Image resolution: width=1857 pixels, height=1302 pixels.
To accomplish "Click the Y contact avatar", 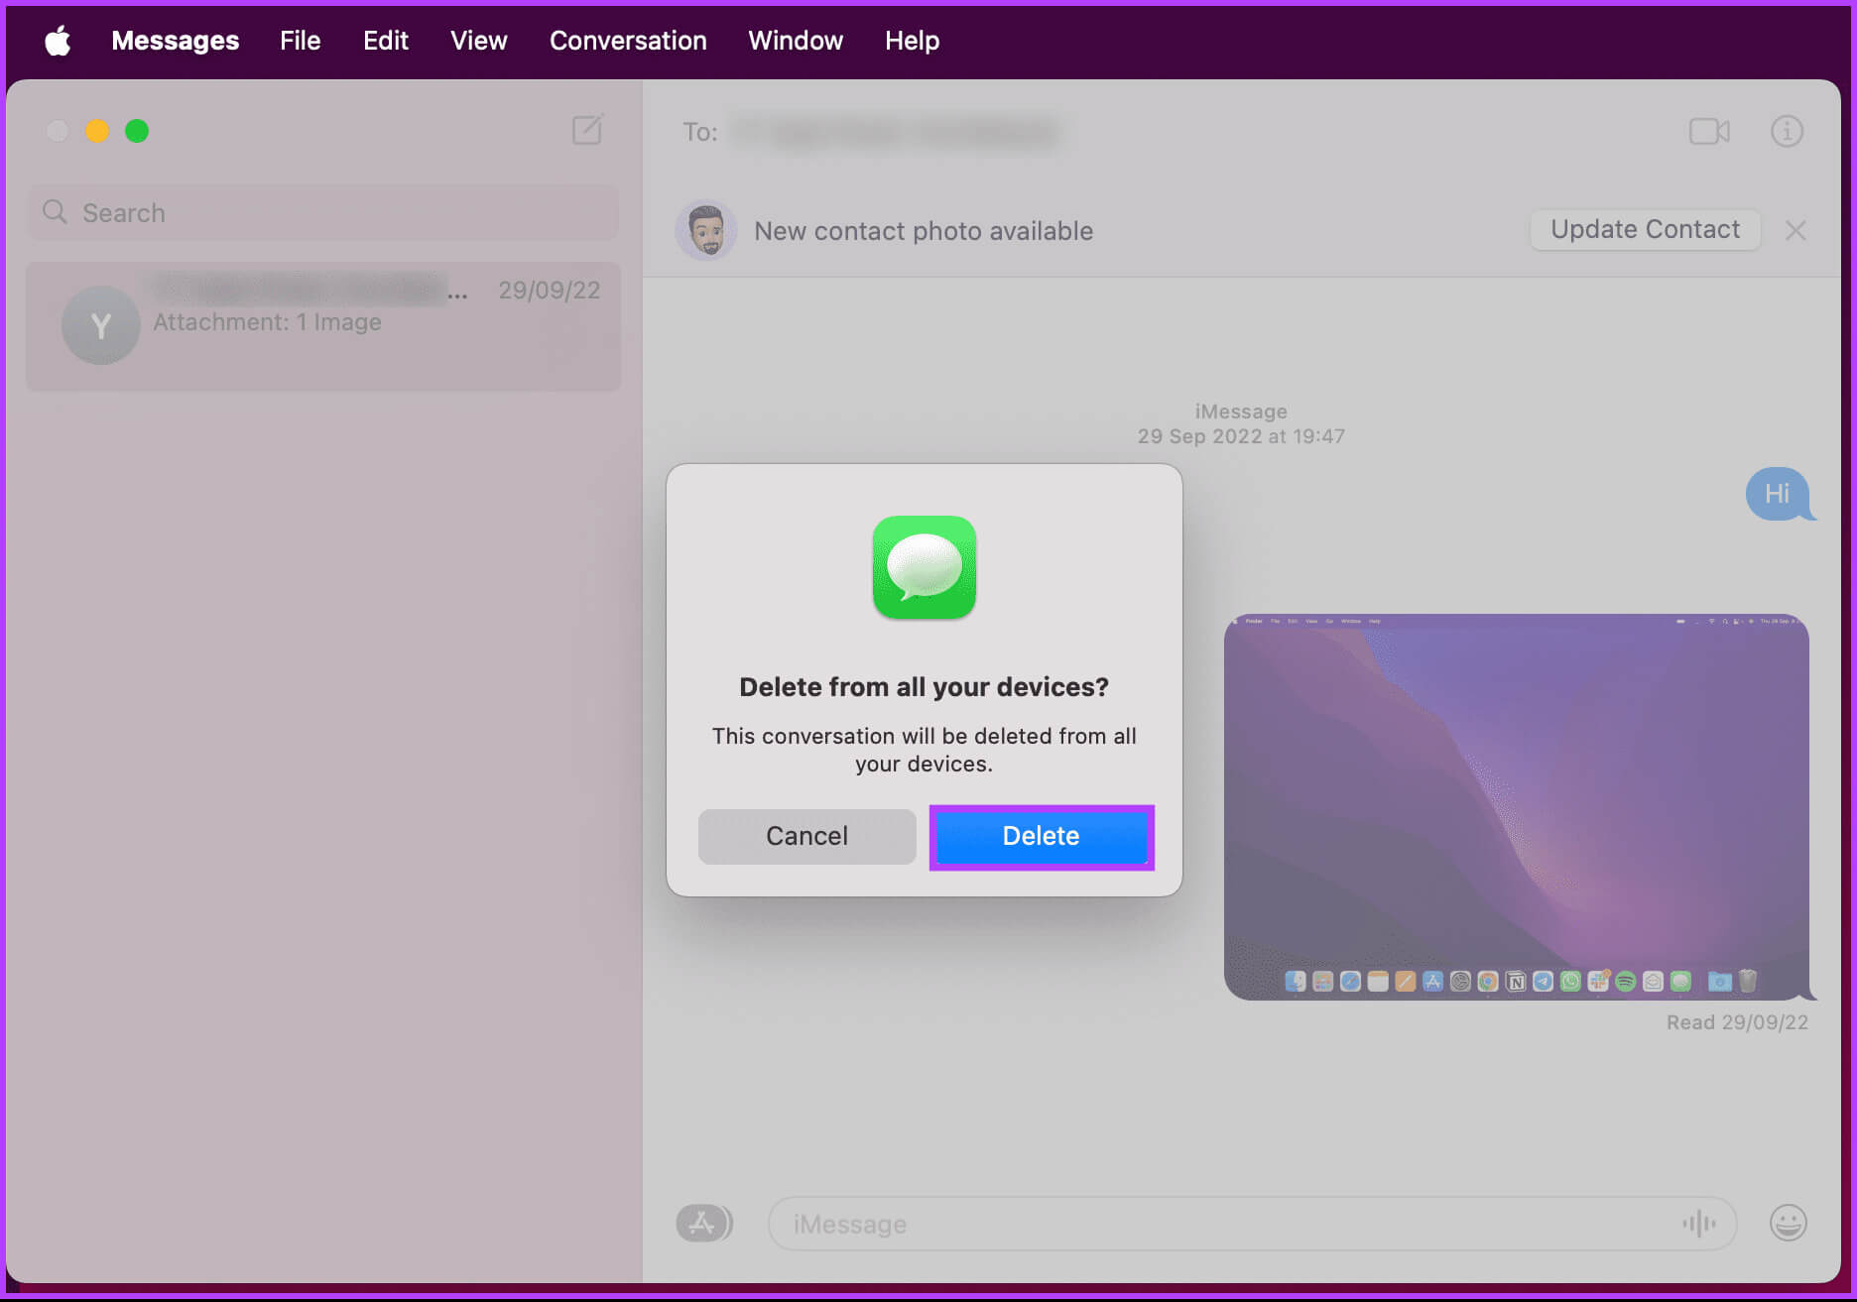I will click(x=100, y=325).
